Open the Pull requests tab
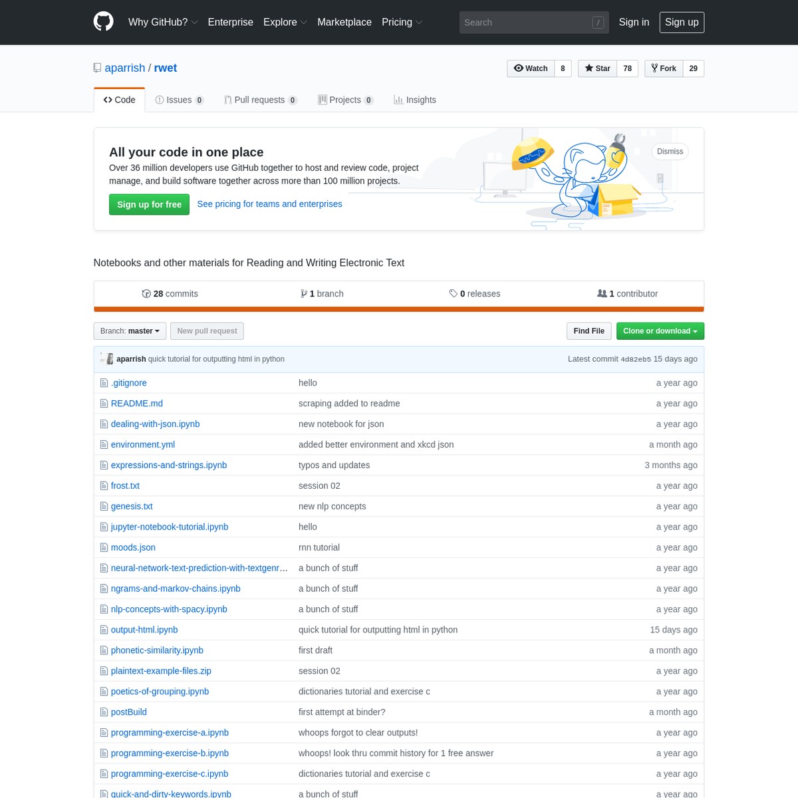This screenshot has height=798, width=798. (261, 100)
